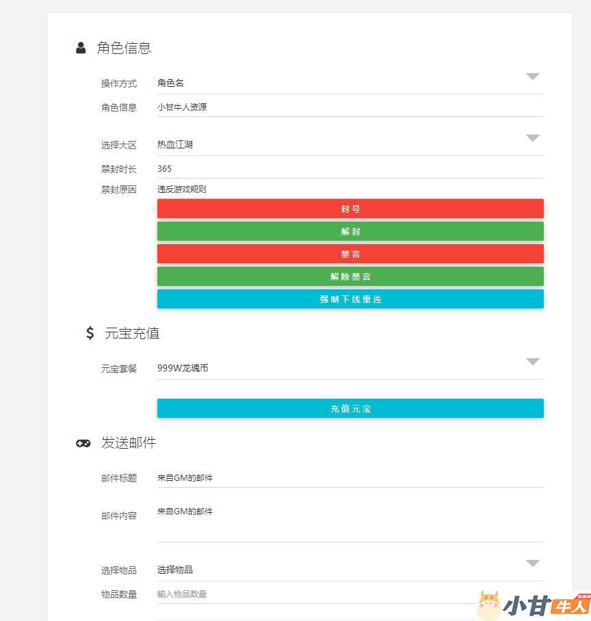Viewport: 591px width, 621px height.
Task: Click the user icon beside 角色信息
Action: [81, 48]
